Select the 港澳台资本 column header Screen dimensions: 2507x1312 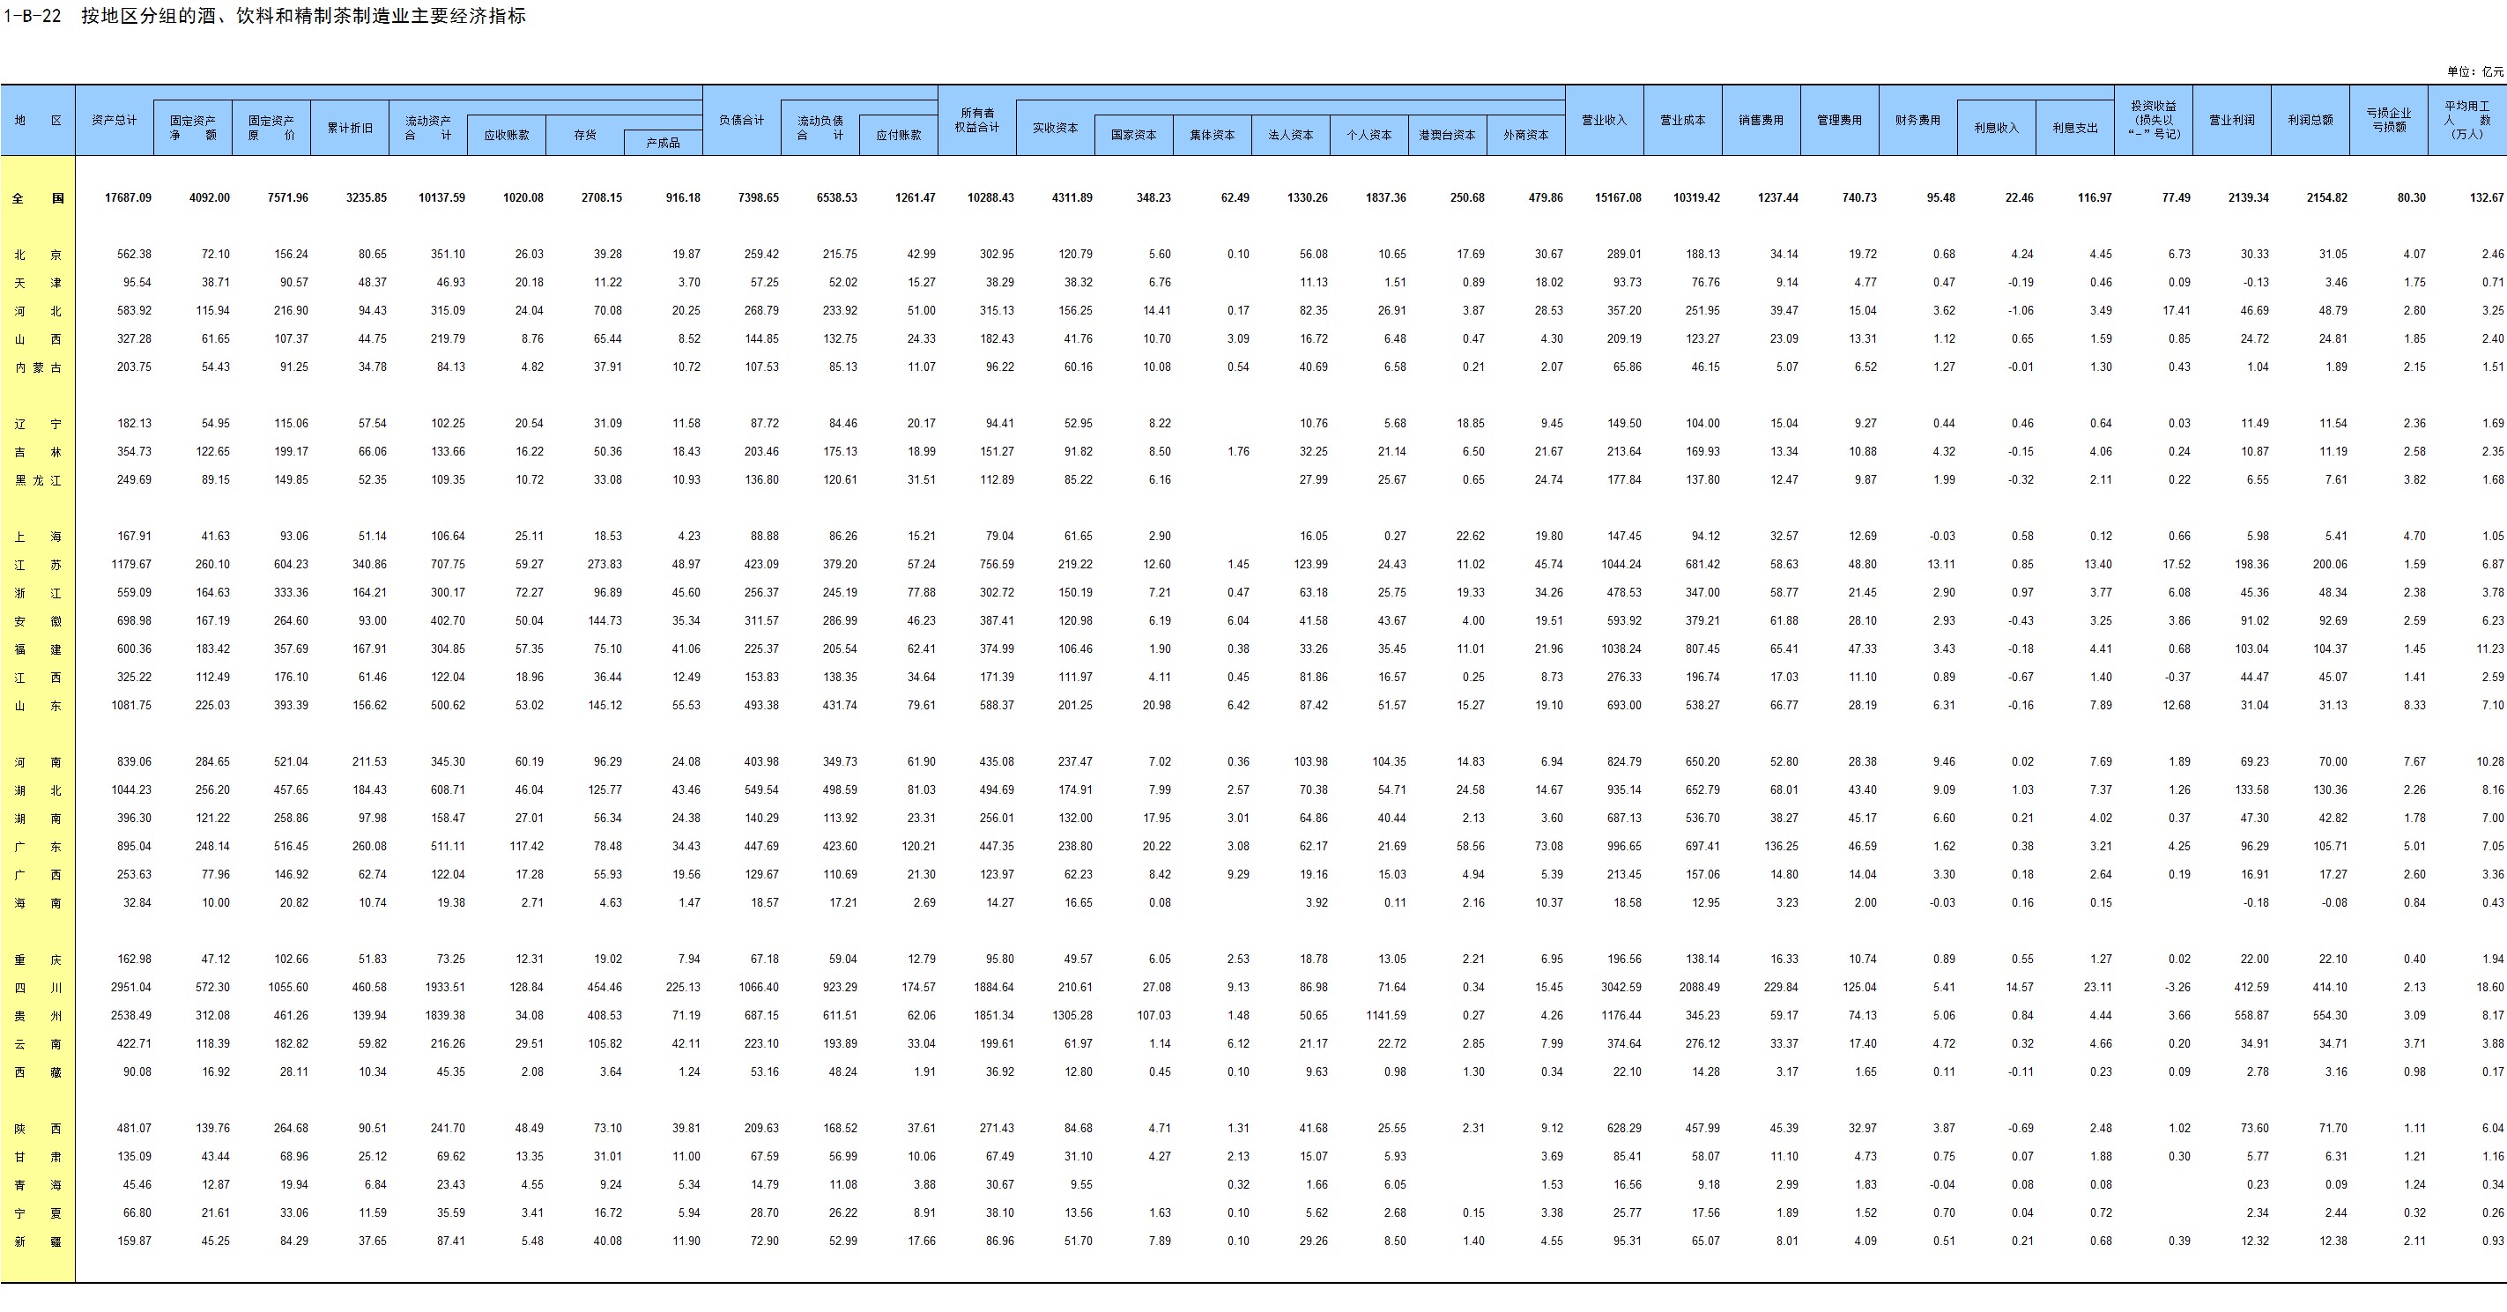1446,136
